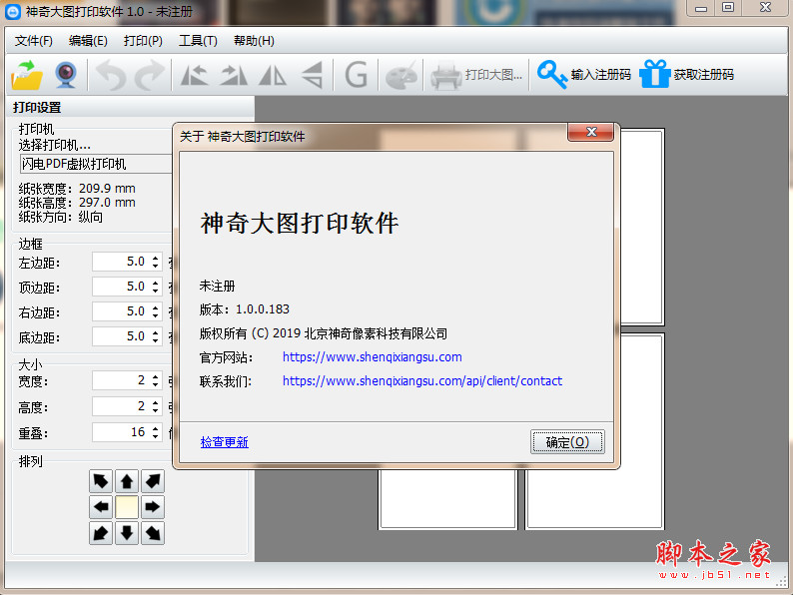
Task: Click the grayscale G icon
Action: pos(356,75)
